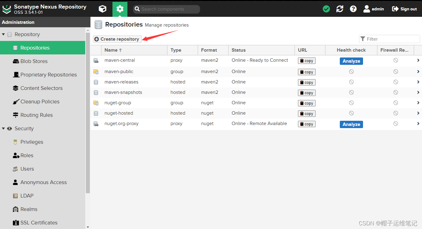422x229 pixels.
Task: Click the refresh icon in header
Action: 340,9
